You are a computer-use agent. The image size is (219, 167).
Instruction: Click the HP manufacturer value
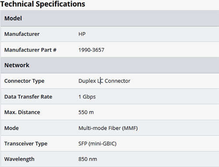(x=82, y=34)
